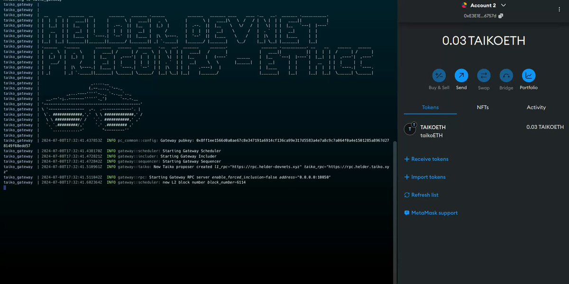Click the refresh icon beside Refresh list
Viewport: 569px width, 284px height.
(407, 195)
